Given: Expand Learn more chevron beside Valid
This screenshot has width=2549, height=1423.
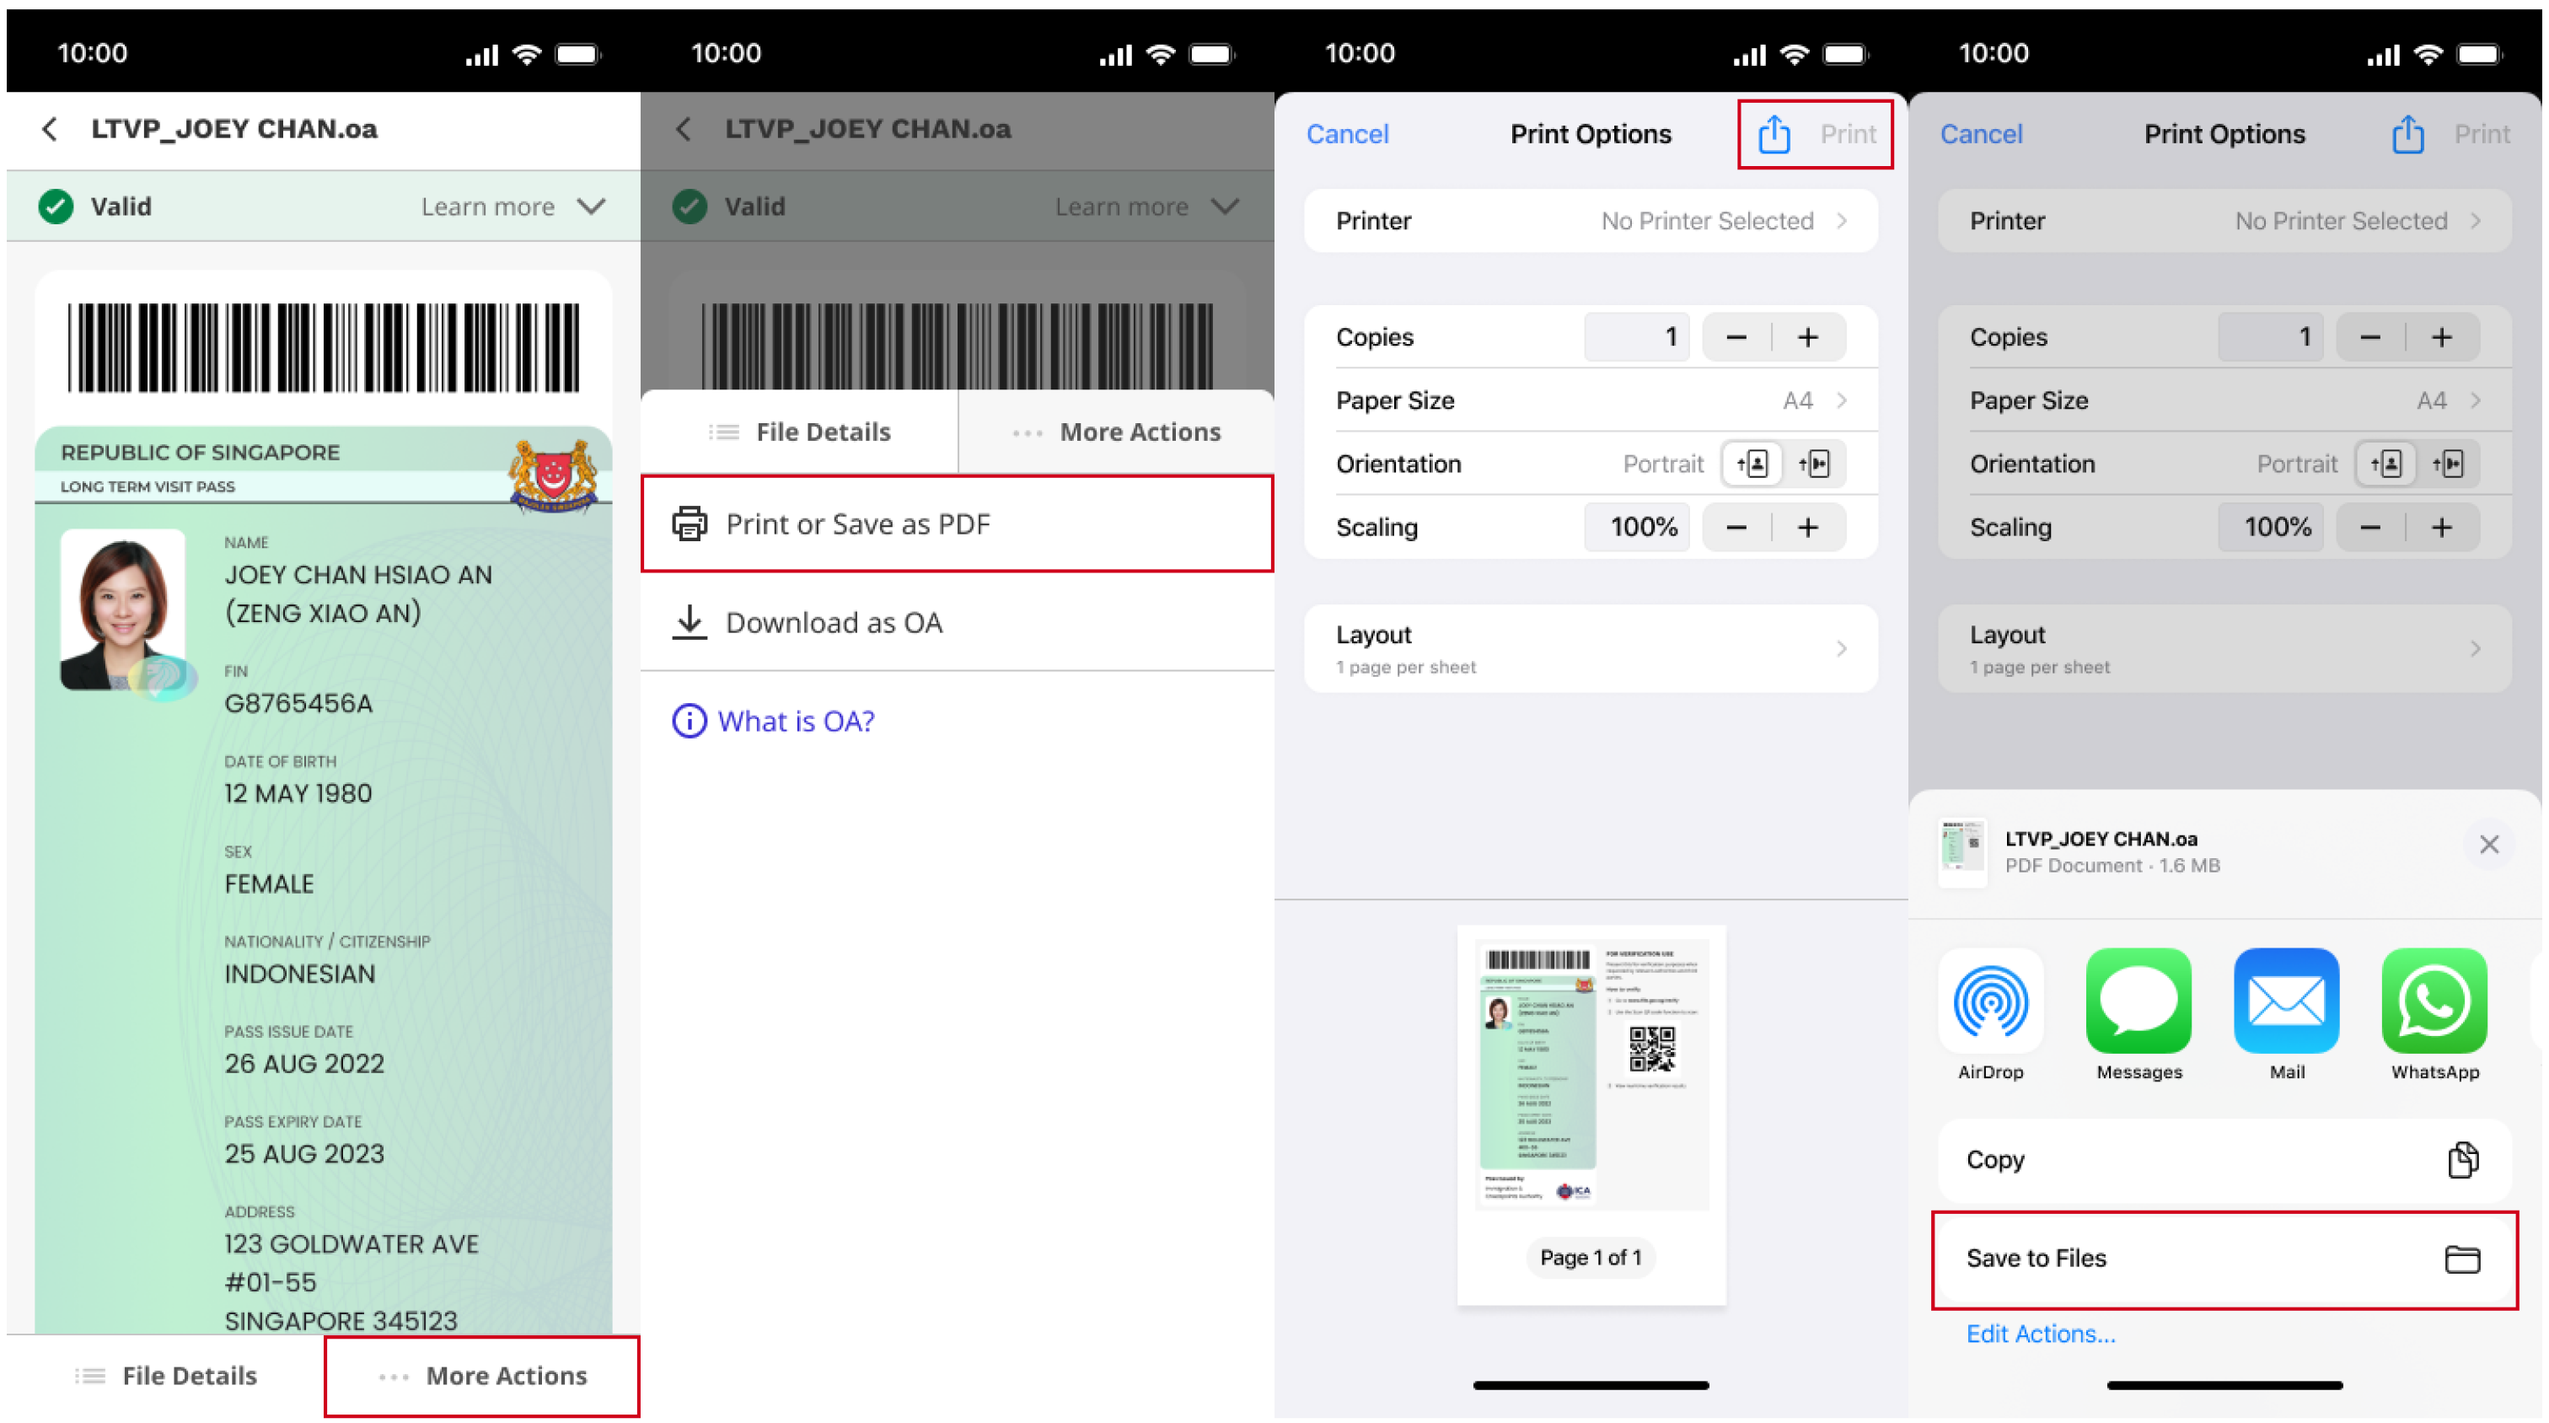Looking at the screenshot, I should pyautogui.click(x=592, y=206).
